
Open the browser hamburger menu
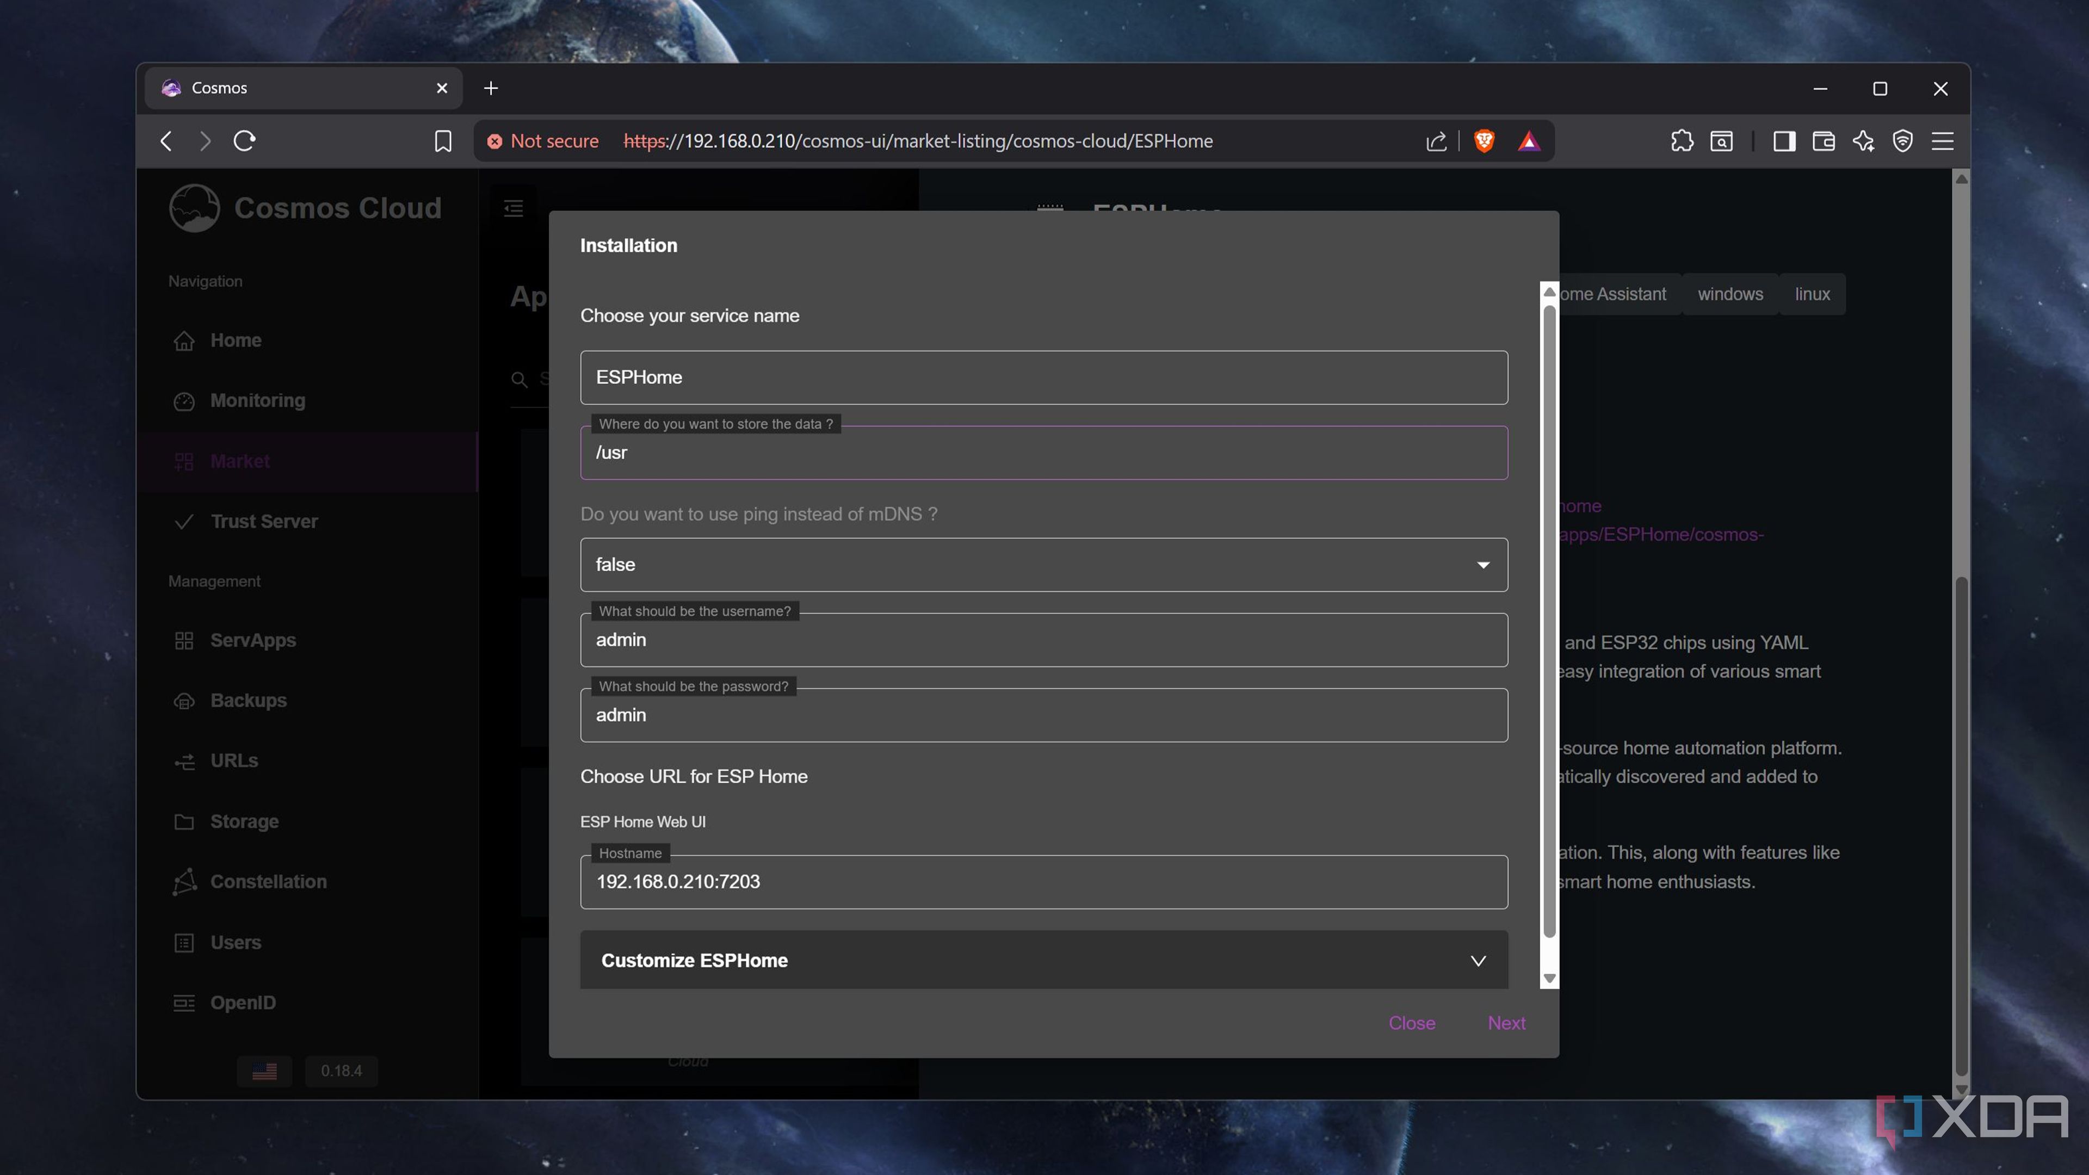[x=1942, y=141]
